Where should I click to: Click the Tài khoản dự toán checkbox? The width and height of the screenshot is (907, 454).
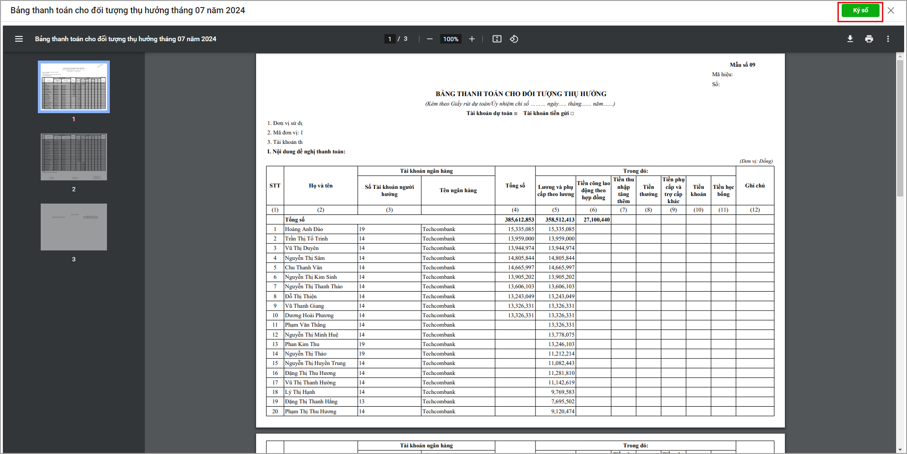(x=516, y=114)
